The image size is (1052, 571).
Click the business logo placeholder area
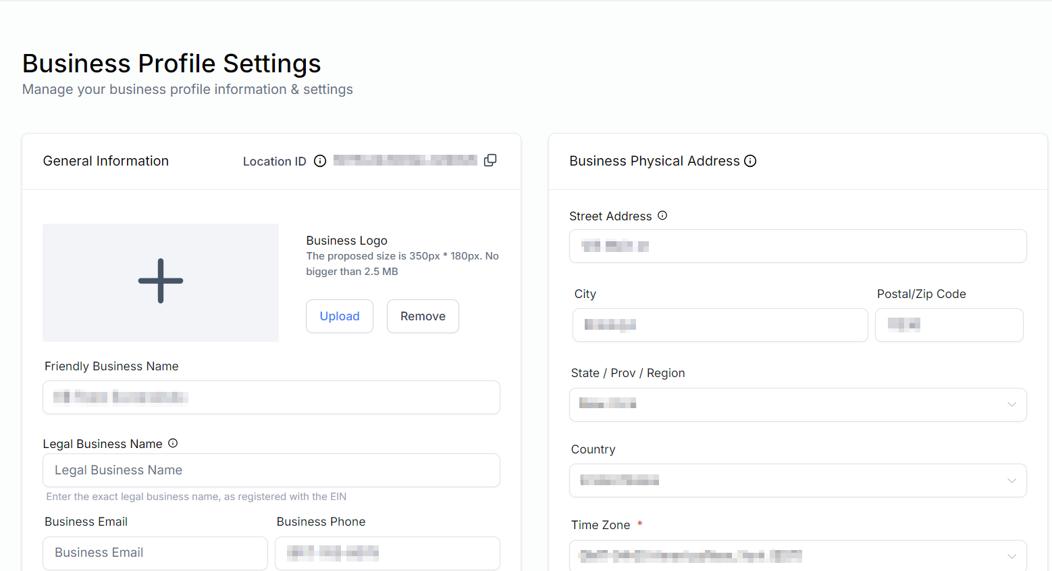pos(161,282)
